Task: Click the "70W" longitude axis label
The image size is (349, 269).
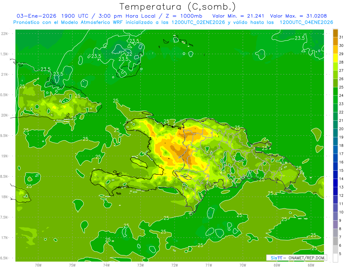Action: point(243,265)
